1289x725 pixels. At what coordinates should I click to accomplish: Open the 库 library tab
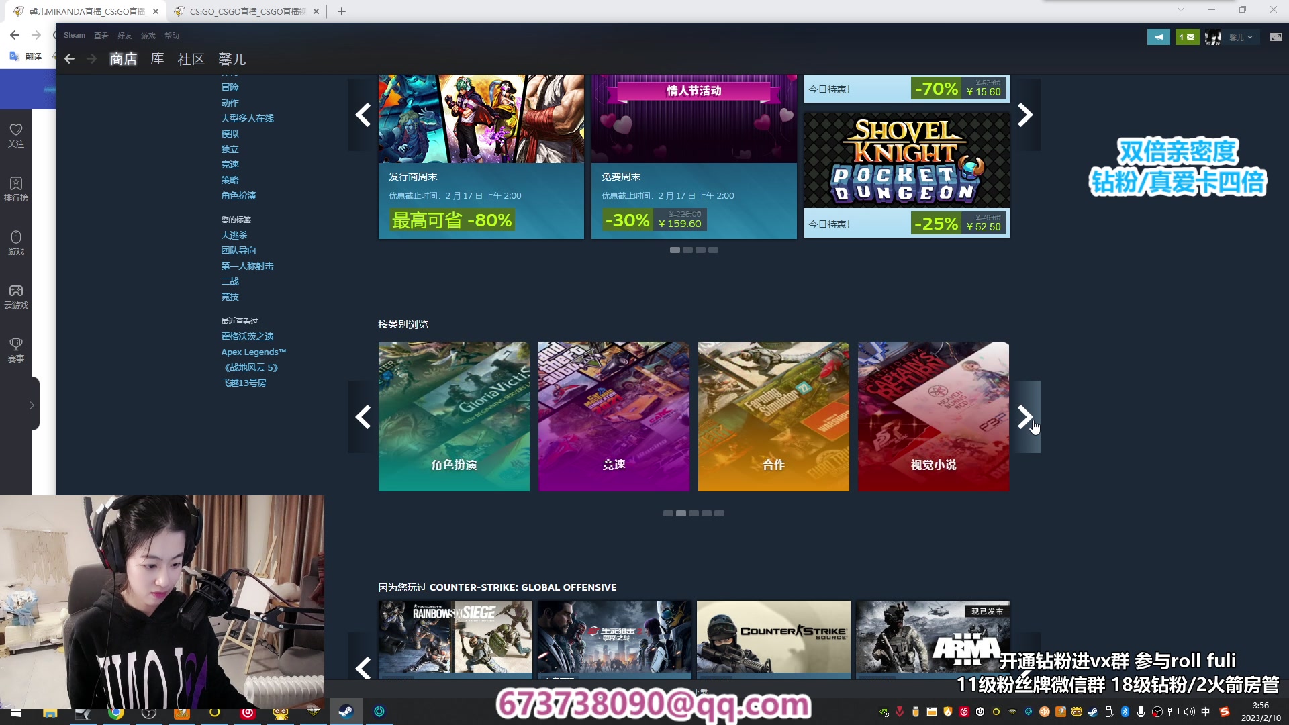click(157, 58)
